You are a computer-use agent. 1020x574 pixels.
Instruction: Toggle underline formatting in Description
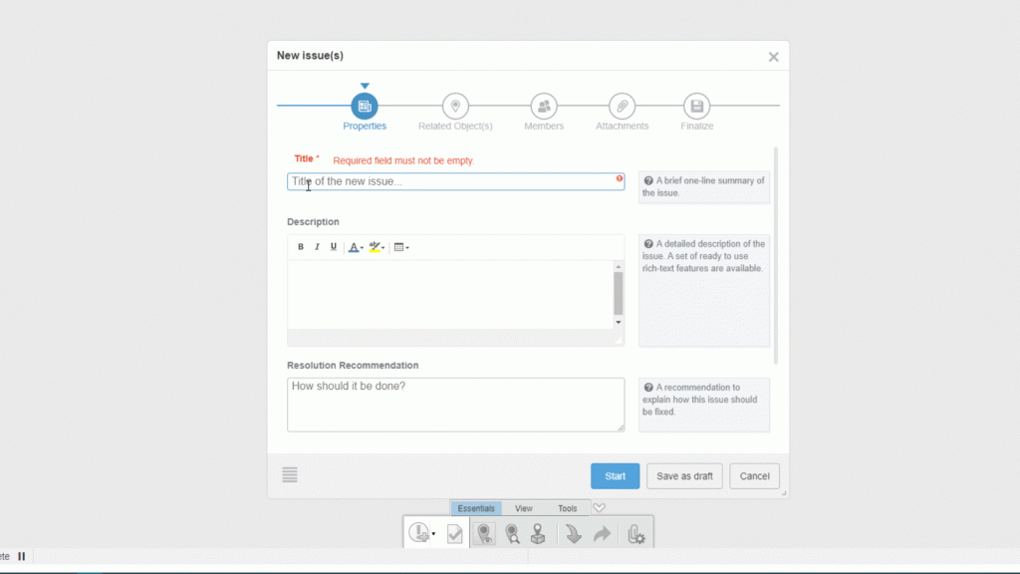coord(333,247)
